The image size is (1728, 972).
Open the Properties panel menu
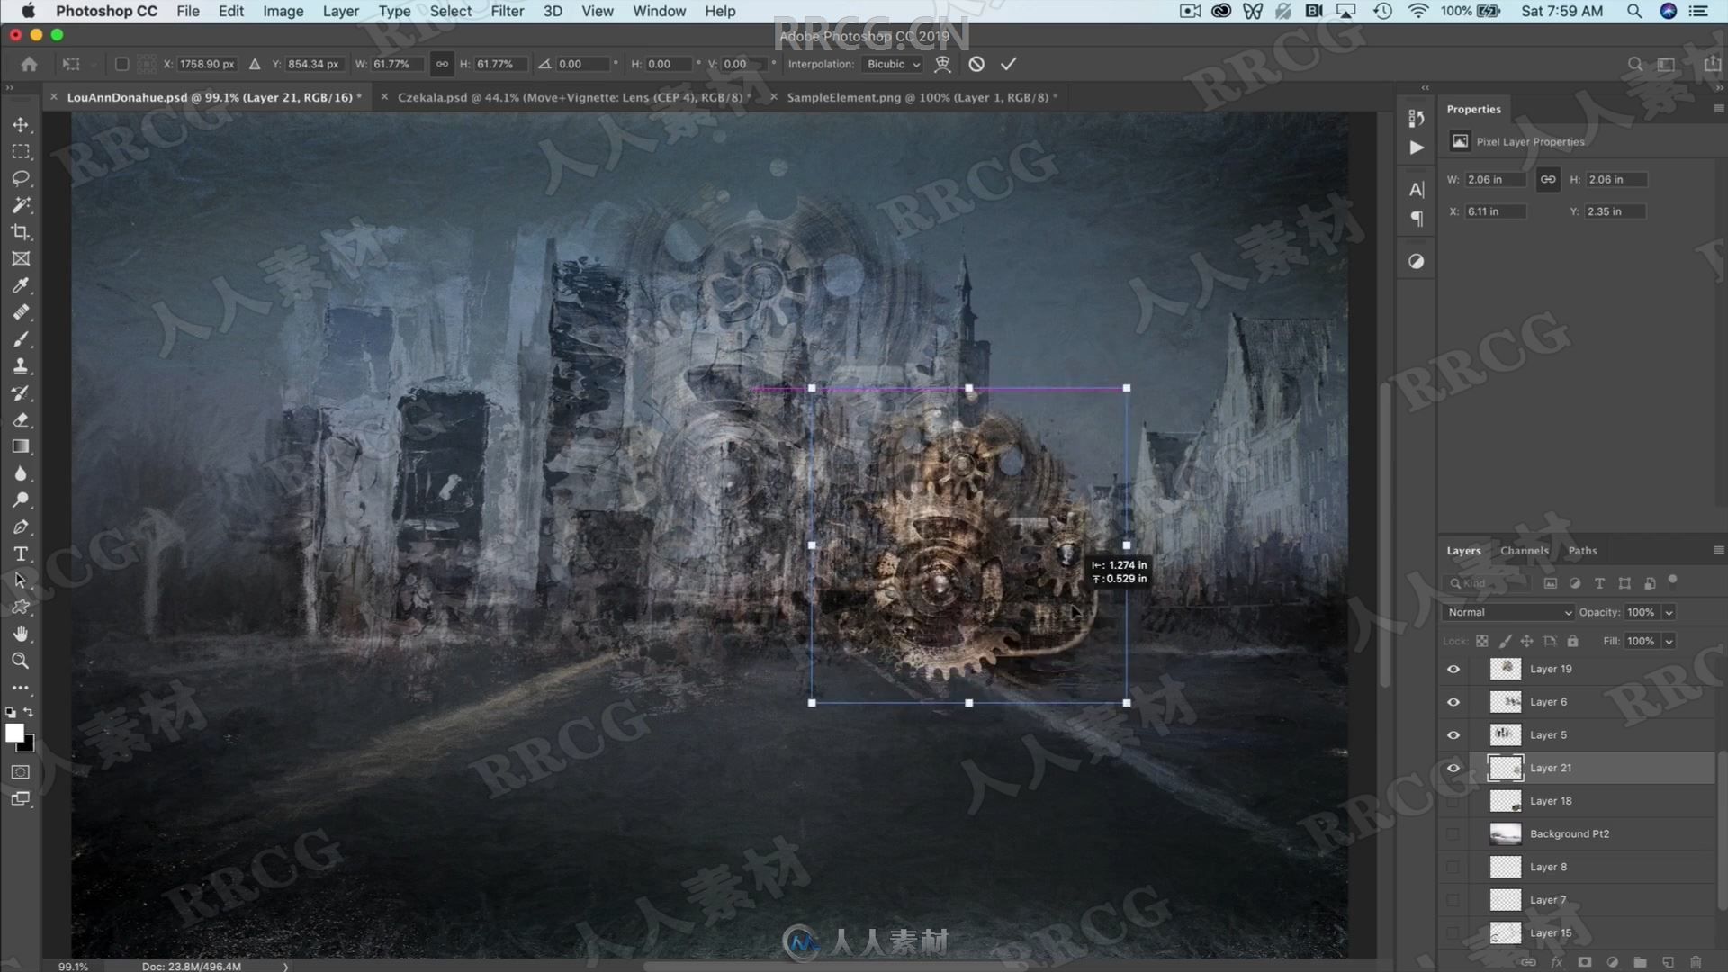tap(1718, 109)
